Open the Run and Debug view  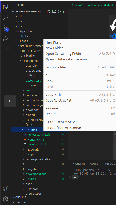point(6,39)
